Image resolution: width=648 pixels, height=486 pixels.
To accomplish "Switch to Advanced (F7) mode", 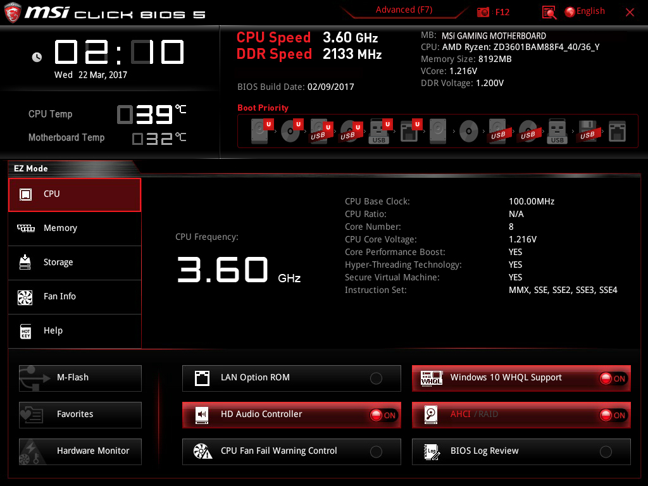I will coord(404,10).
